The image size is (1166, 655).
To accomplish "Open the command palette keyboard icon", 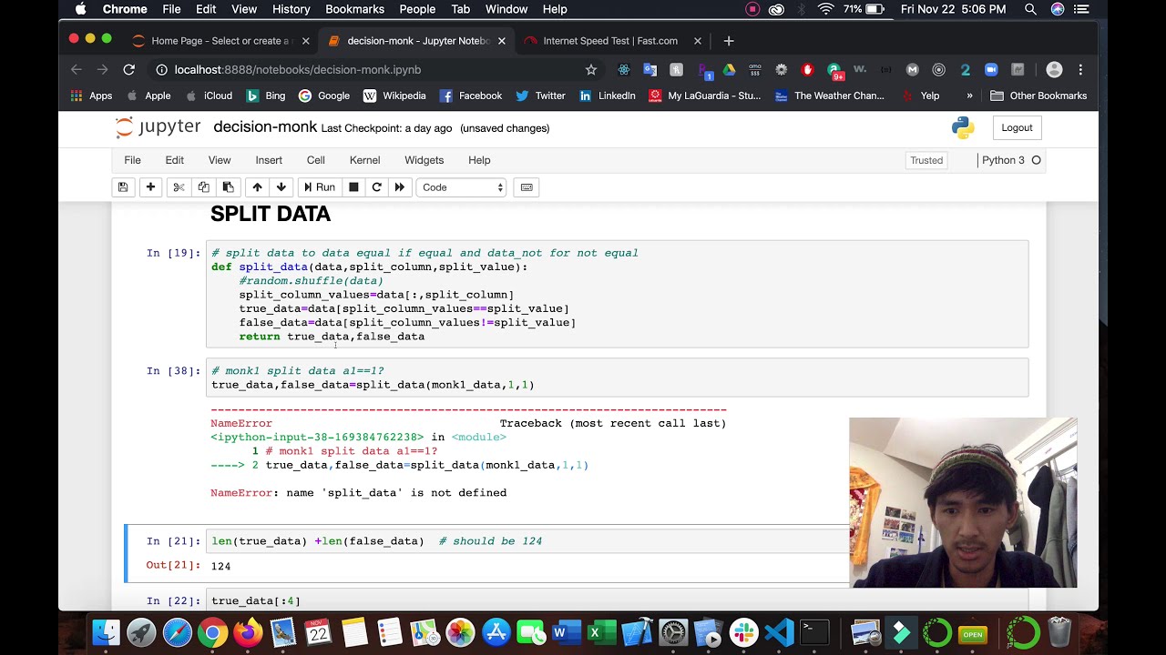I will (x=527, y=187).
